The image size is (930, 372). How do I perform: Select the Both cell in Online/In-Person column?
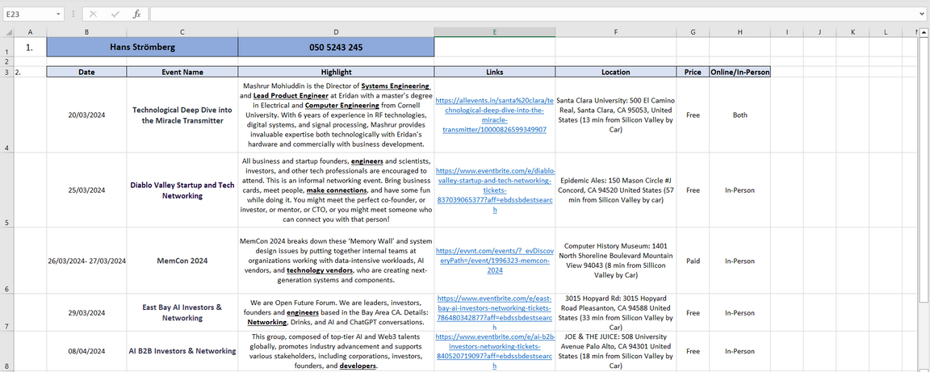coord(739,115)
